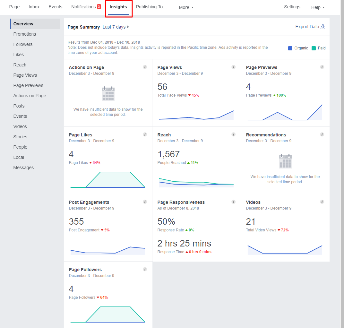Open the More menu in the top bar

point(186,7)
